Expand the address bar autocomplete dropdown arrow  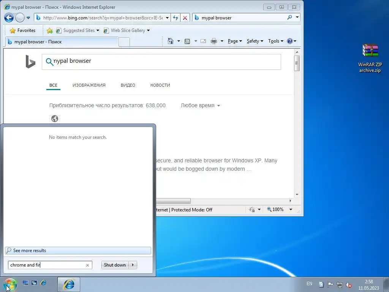(x=167, y=17)
